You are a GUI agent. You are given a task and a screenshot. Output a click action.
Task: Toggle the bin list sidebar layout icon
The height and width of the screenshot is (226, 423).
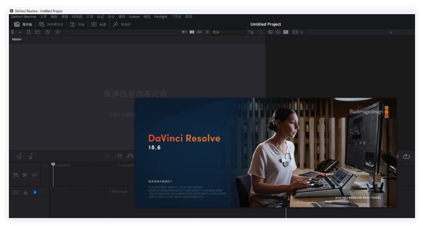[13, 32]
